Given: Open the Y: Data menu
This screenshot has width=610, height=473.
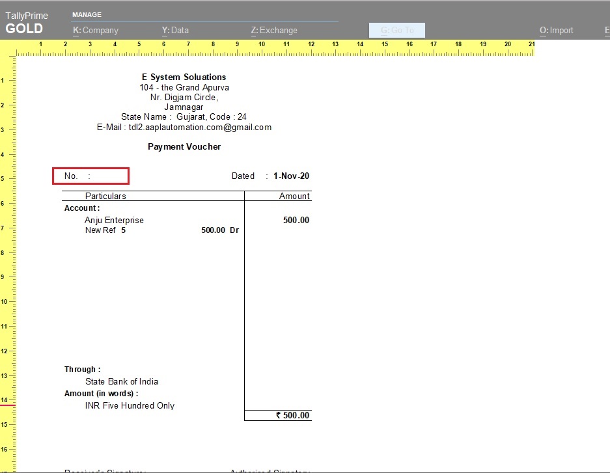Looking at the screenshot, I should pos(175,30).
